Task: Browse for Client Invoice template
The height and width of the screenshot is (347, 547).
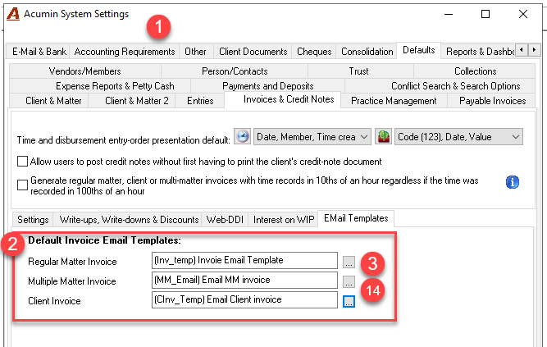Action: 349,301
